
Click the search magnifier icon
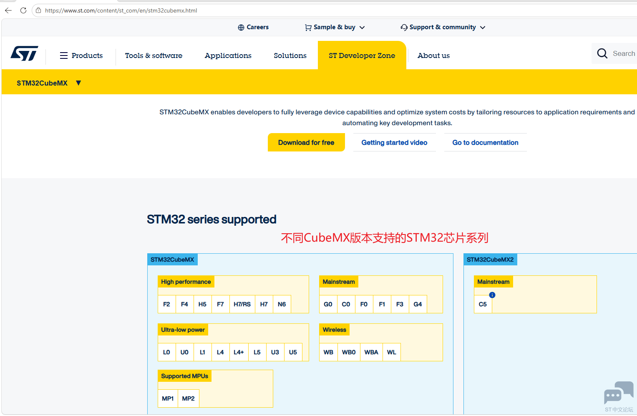click(x=602, y=53)
